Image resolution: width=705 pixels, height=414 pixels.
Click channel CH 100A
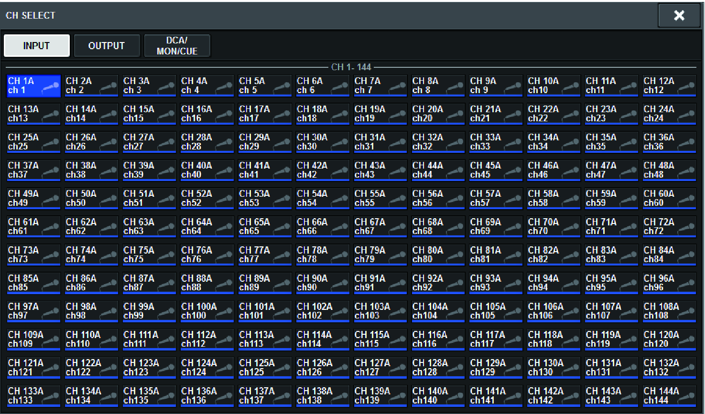tap(206, 311)
